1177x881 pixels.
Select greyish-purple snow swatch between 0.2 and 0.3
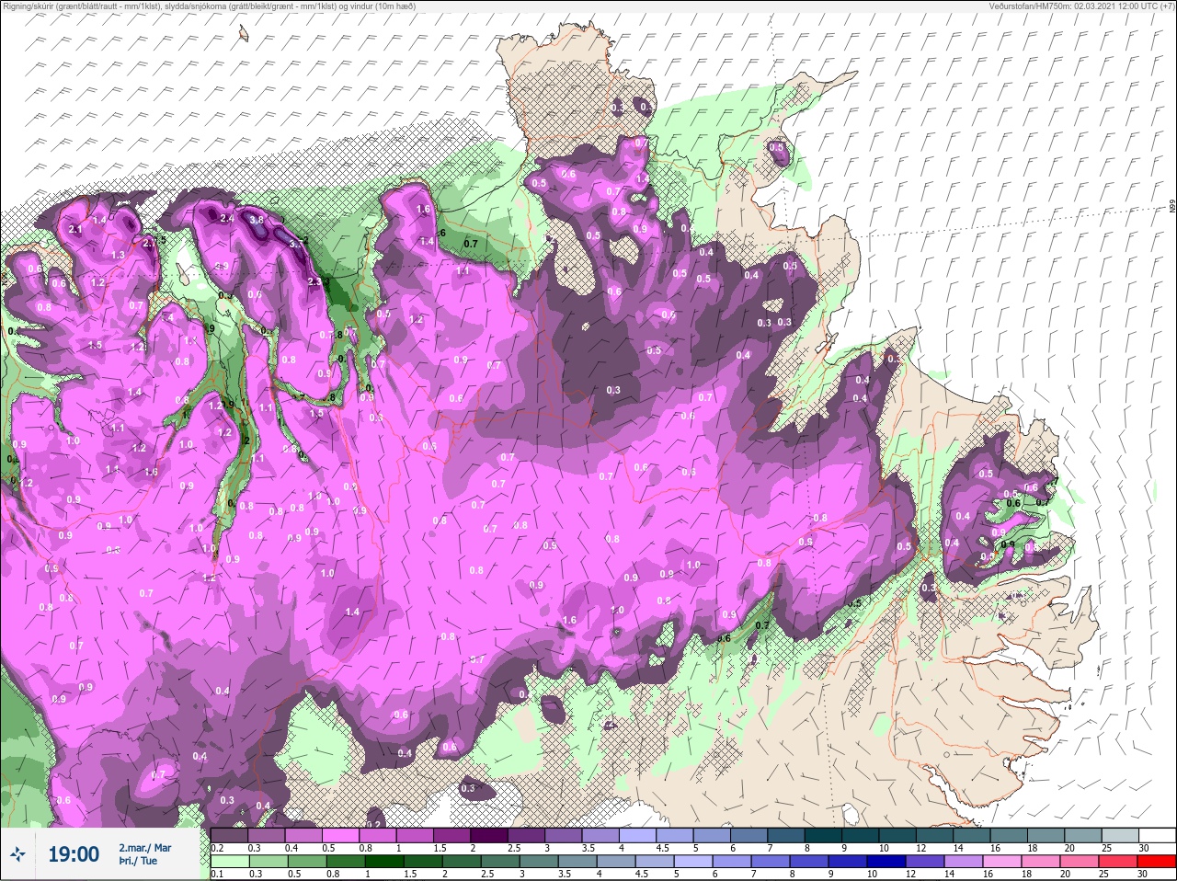click(x=229, y=836)
